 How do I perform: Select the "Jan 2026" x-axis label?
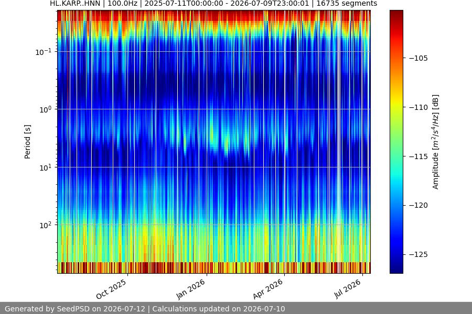tap(190, 289)
